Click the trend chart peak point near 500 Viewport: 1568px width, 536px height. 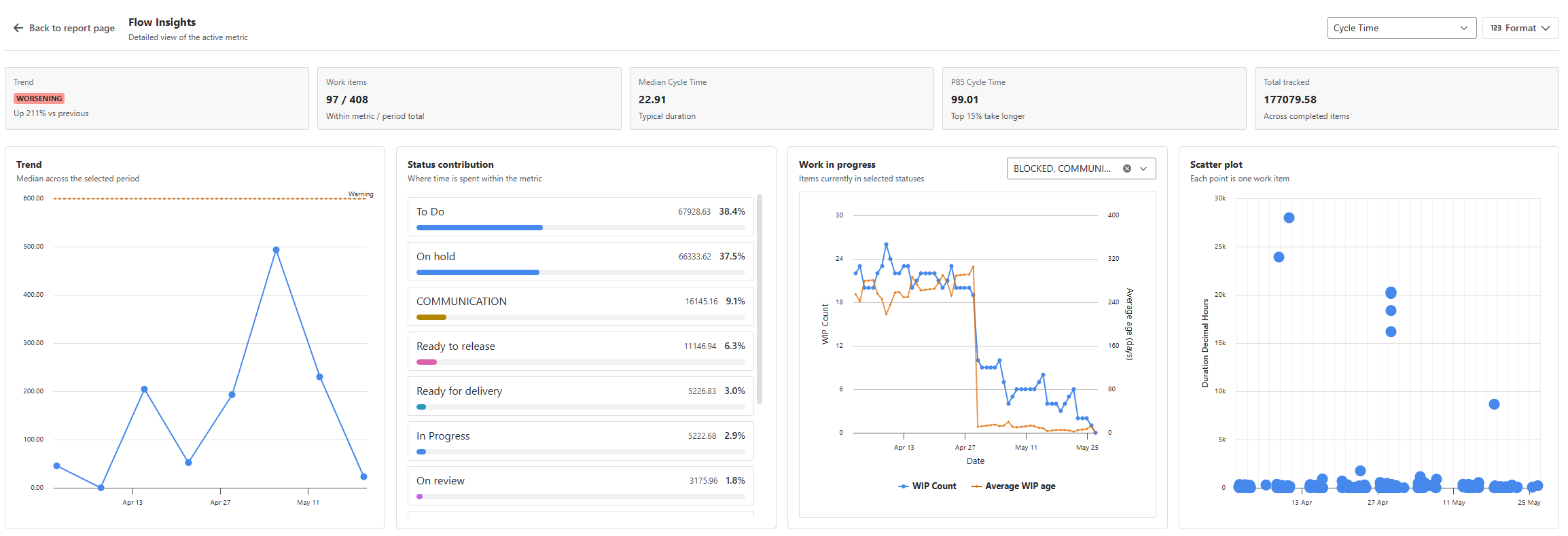[276, 250]
